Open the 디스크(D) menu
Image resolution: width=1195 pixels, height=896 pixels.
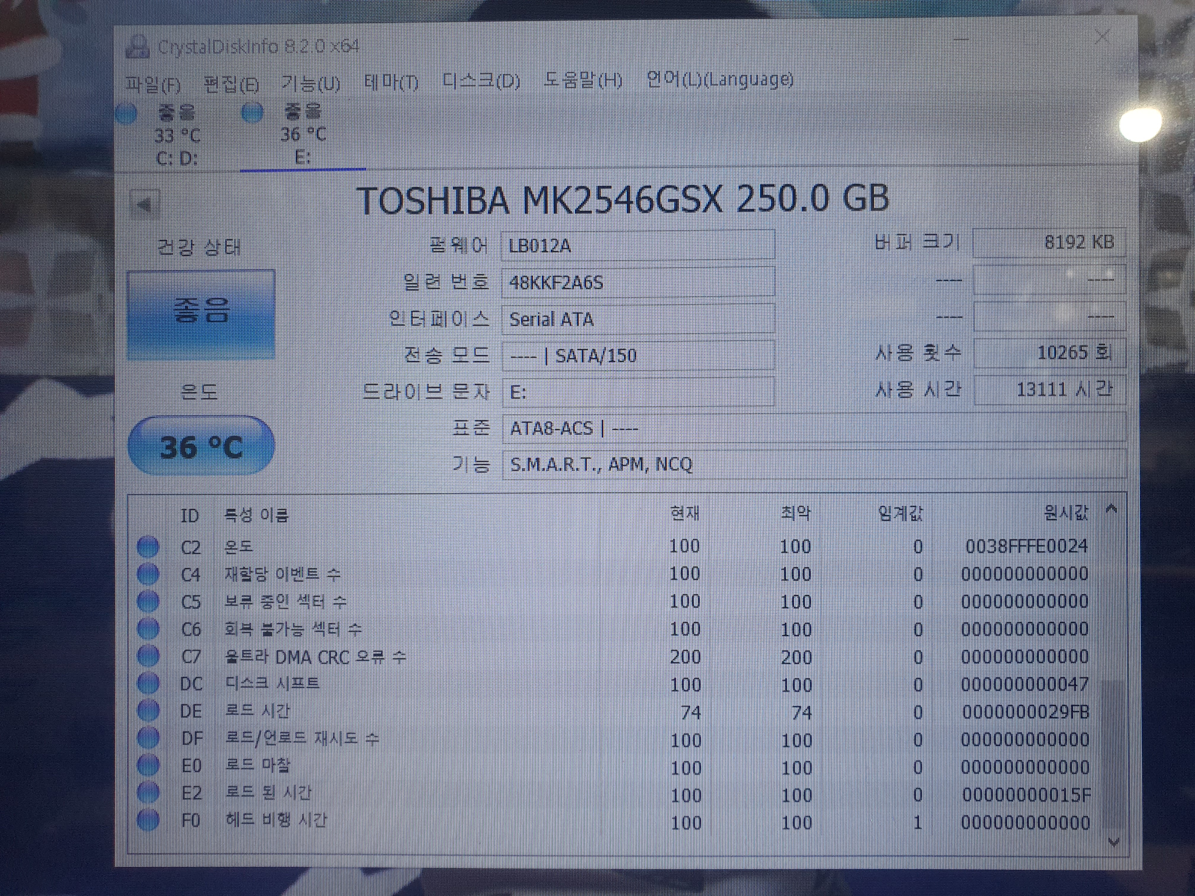click(x=481, y=81)
